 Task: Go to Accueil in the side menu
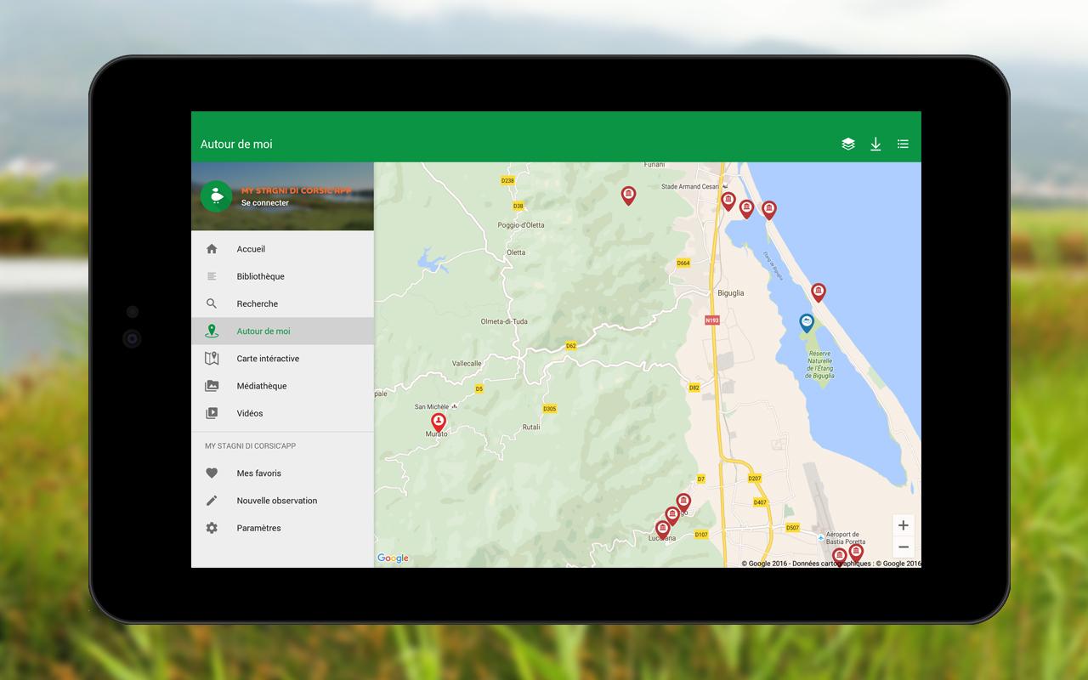coord(282,249)
